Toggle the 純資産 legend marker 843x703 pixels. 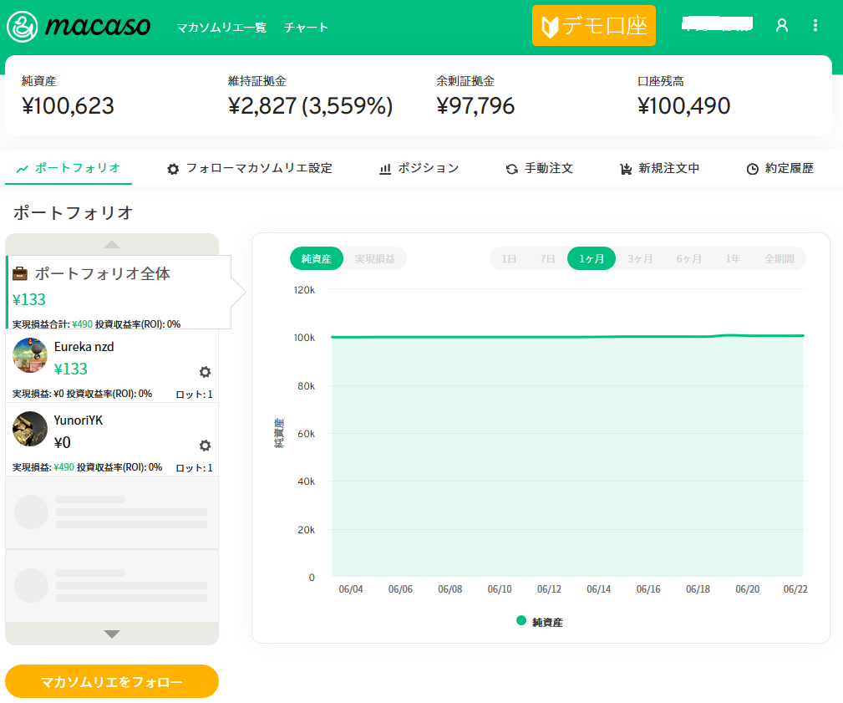tap(521, 621)
